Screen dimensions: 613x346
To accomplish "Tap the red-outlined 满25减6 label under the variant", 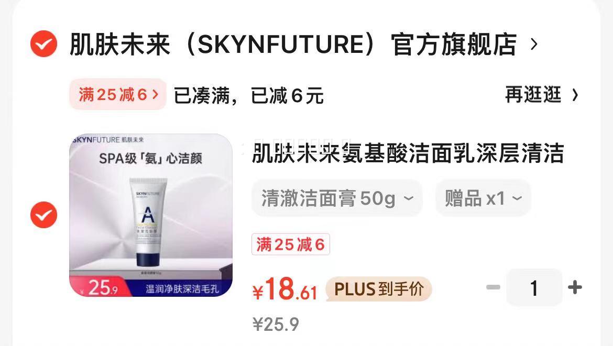I will pos(290,244).
